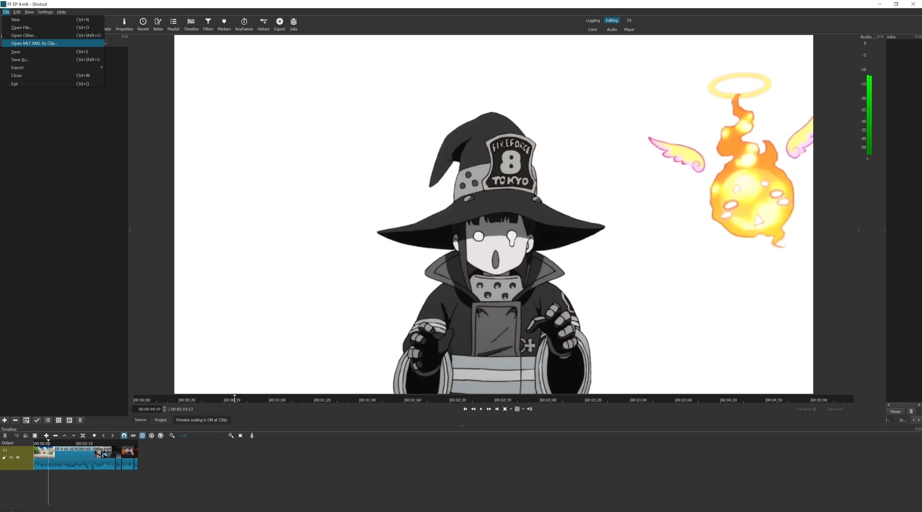Go to previous marker in timeline
Image resolution: width=922 pixels, height=512 pixels.
click(103, 436)
